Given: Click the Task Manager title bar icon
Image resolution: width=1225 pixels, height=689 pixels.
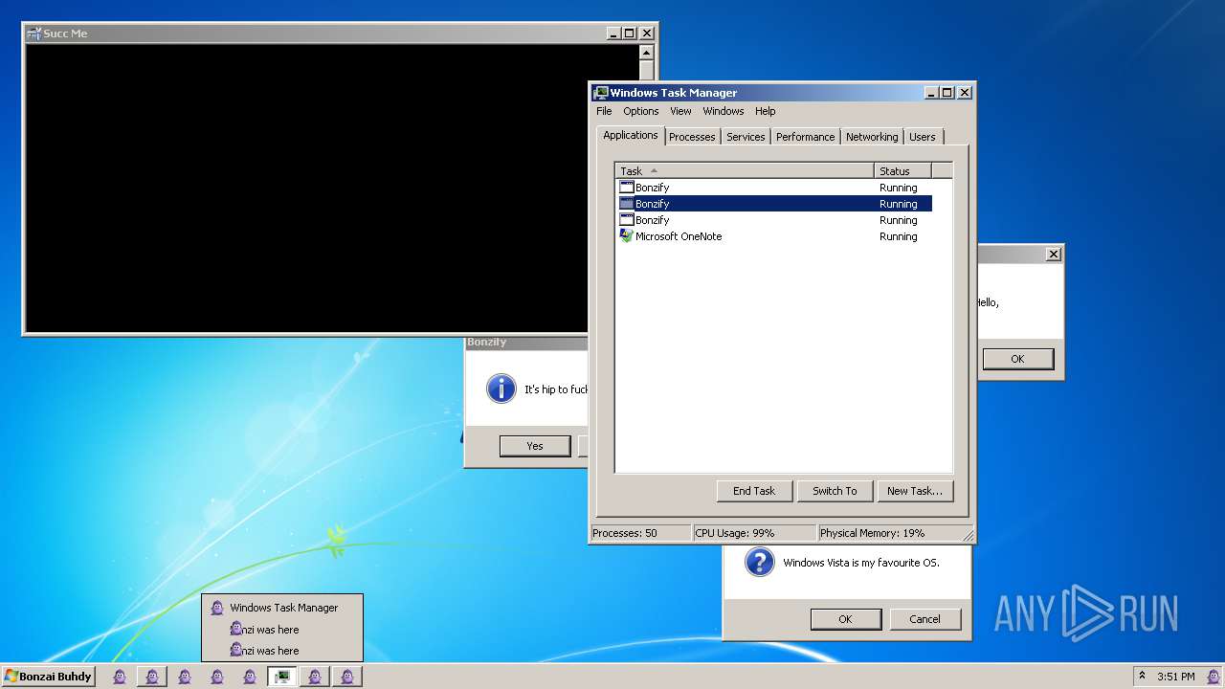Looking at the screenshot, I should pos(601,93).
